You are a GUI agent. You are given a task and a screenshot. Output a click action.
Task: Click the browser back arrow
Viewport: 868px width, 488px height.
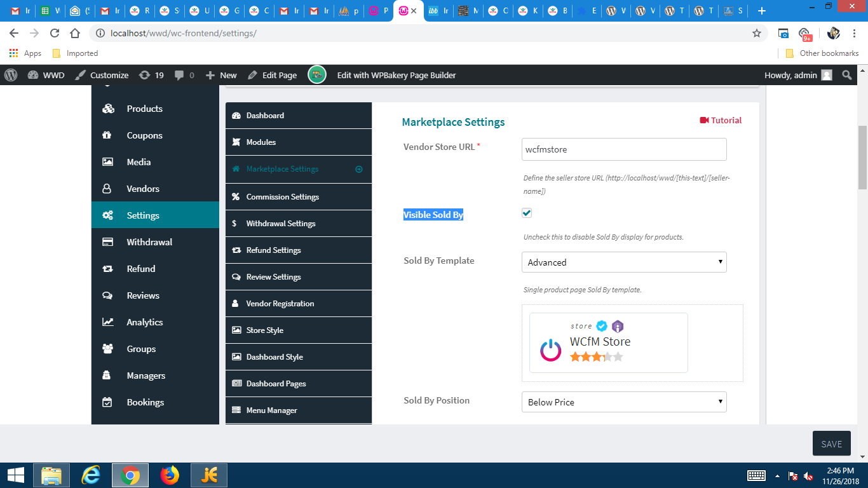click(14, 33)
